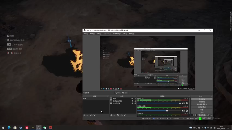Viewport: 232px width, 130px height.
Task: Pop out the Controls dock panel
Action: pyautogui.click(x=211, y=96)
